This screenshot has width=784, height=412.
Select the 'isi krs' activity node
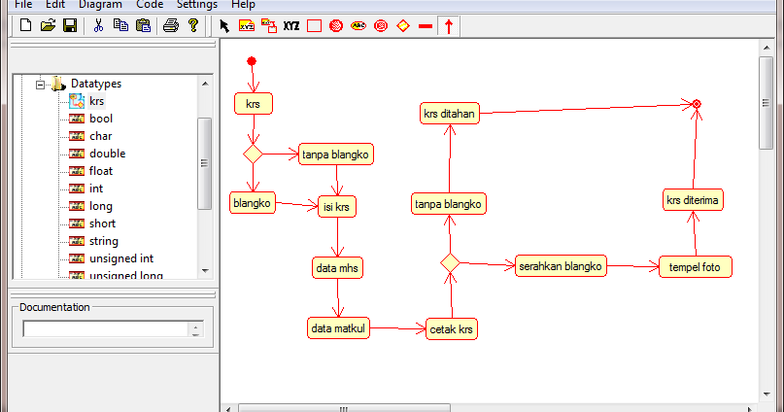(336, 207)
